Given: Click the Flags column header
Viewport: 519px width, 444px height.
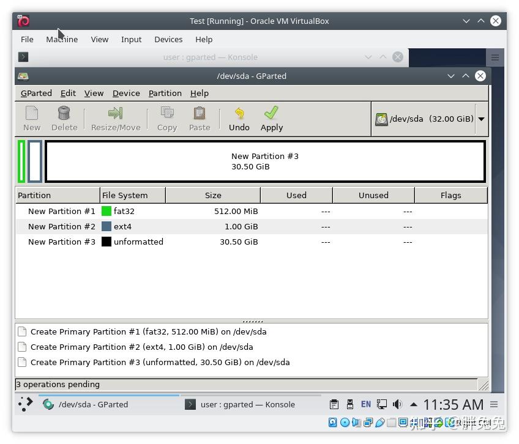Looking at the screenshot, I should [x=451, y=195].
